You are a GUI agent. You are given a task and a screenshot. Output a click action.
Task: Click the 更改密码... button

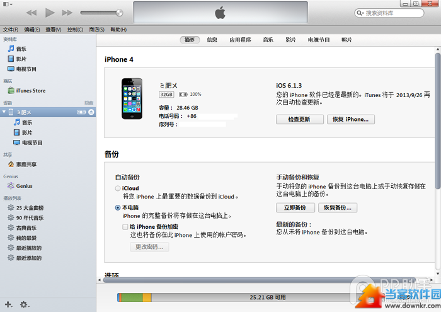(x=149, y=247)
